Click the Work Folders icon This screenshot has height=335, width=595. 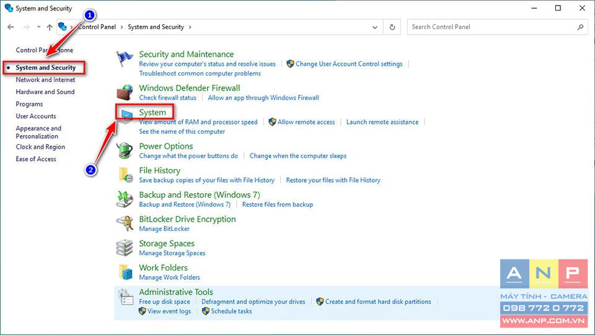tap(125, 272)
